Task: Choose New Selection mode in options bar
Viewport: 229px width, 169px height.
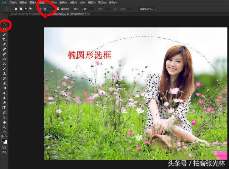Action: 16,9
